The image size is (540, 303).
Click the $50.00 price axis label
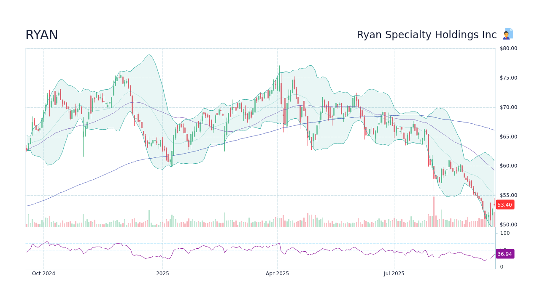click(508, 225)
